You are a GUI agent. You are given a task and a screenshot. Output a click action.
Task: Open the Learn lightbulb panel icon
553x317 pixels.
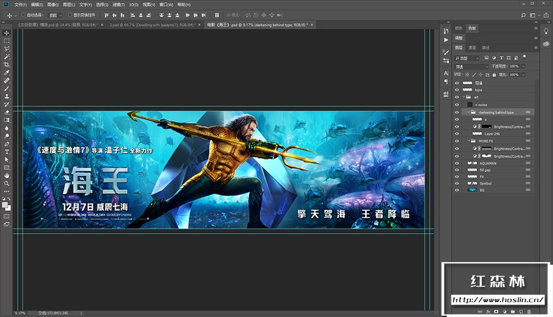pyautogui.click(x=546, y=31)
